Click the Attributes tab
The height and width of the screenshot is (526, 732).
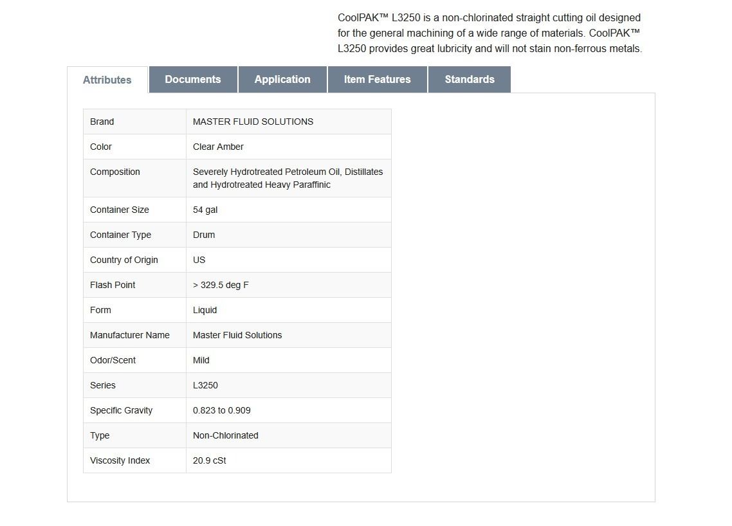pos(107,80)
